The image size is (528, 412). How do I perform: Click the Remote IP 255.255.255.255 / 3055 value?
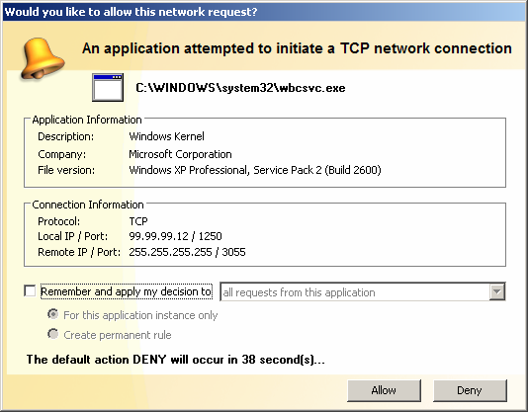(x=187, y=252)
